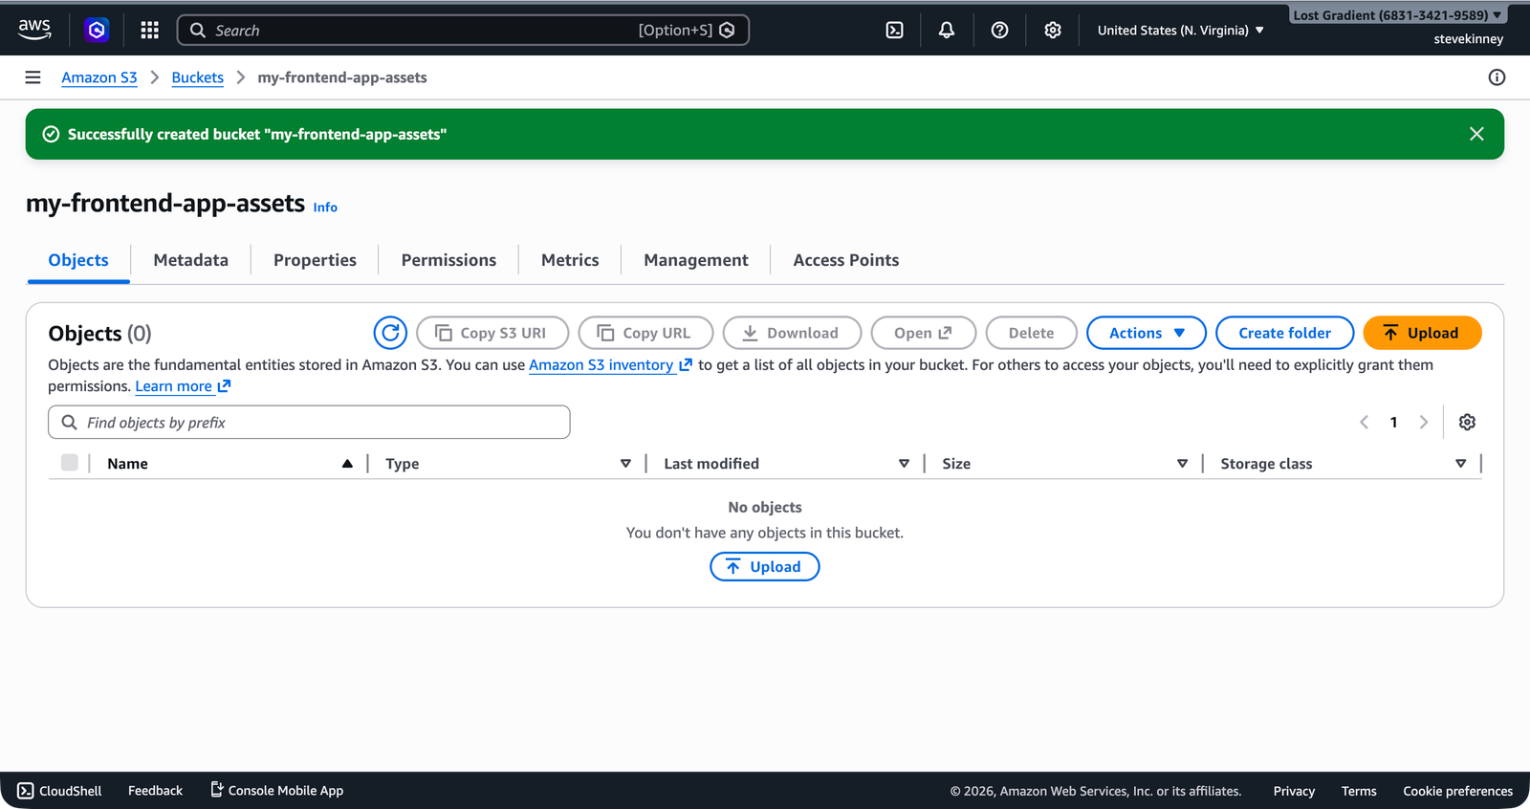
Task: Switch to the Metadata tab
Action: pos(191,260)
